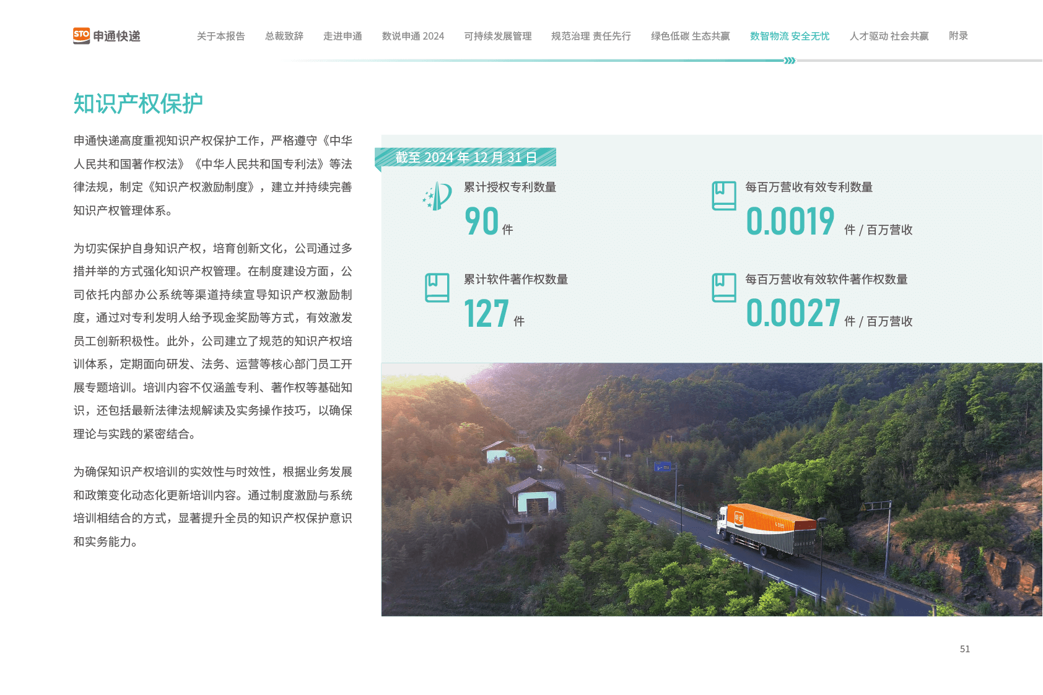Go to the 总裁致辞 section
1043x695 pixels.
point(284,36)
